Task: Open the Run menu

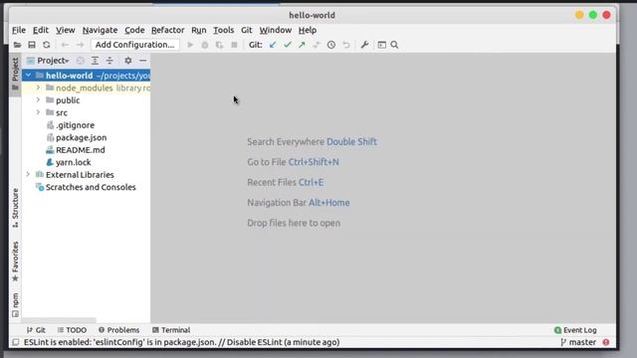Action: tap(199, 30)
